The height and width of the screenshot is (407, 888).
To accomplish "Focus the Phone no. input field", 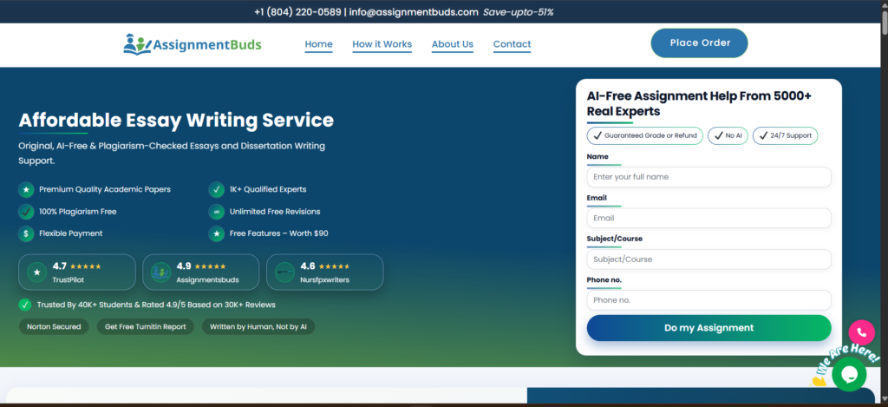I will (709, 300).
